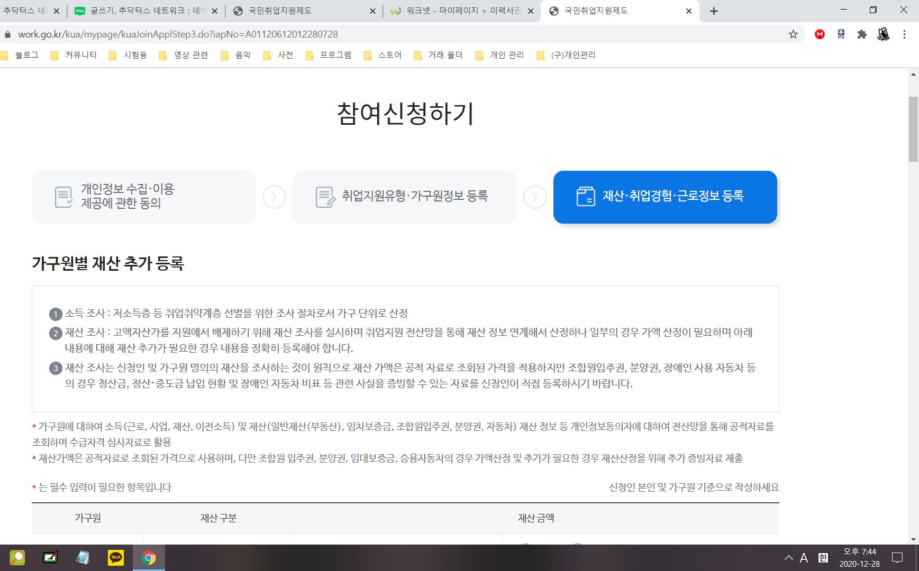Viewport: 919px width, 571px height.
Task: Toggle the IME A input mode
Action: (x=804, y=558)
